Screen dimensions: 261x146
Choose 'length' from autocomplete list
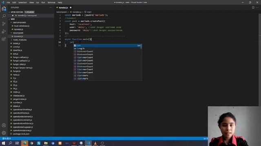coord(108,49)
